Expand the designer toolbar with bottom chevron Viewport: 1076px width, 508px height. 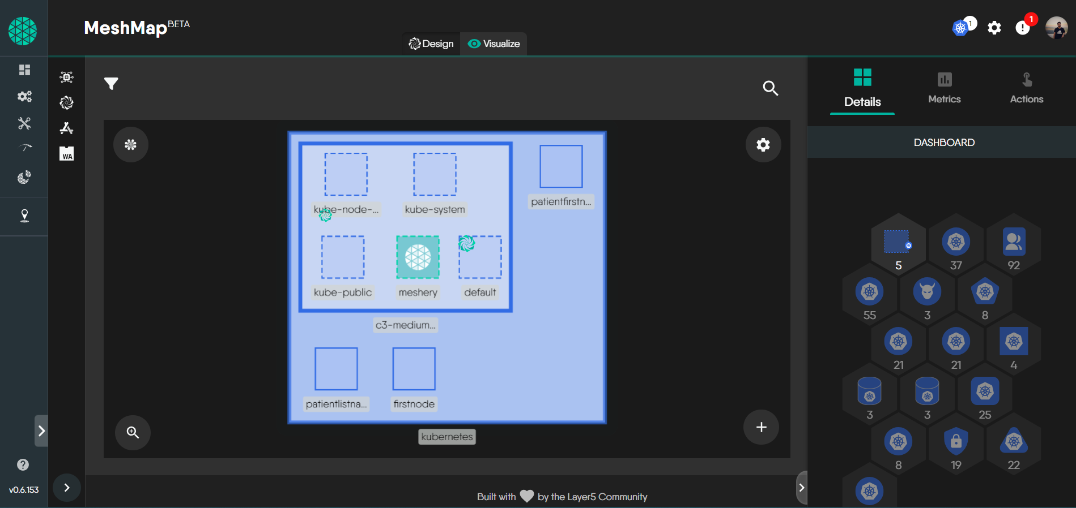(x=67, y=488)
